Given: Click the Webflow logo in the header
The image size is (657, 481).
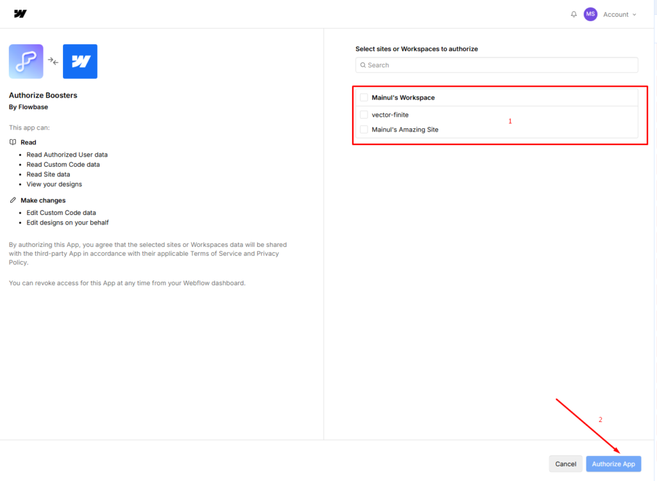Looking at the screenshot, I should coord(21,14).
